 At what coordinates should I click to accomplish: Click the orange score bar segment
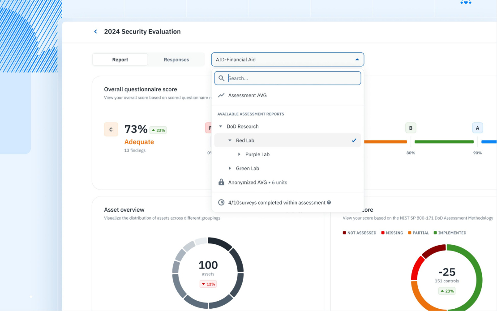click(x=386, y=142)
